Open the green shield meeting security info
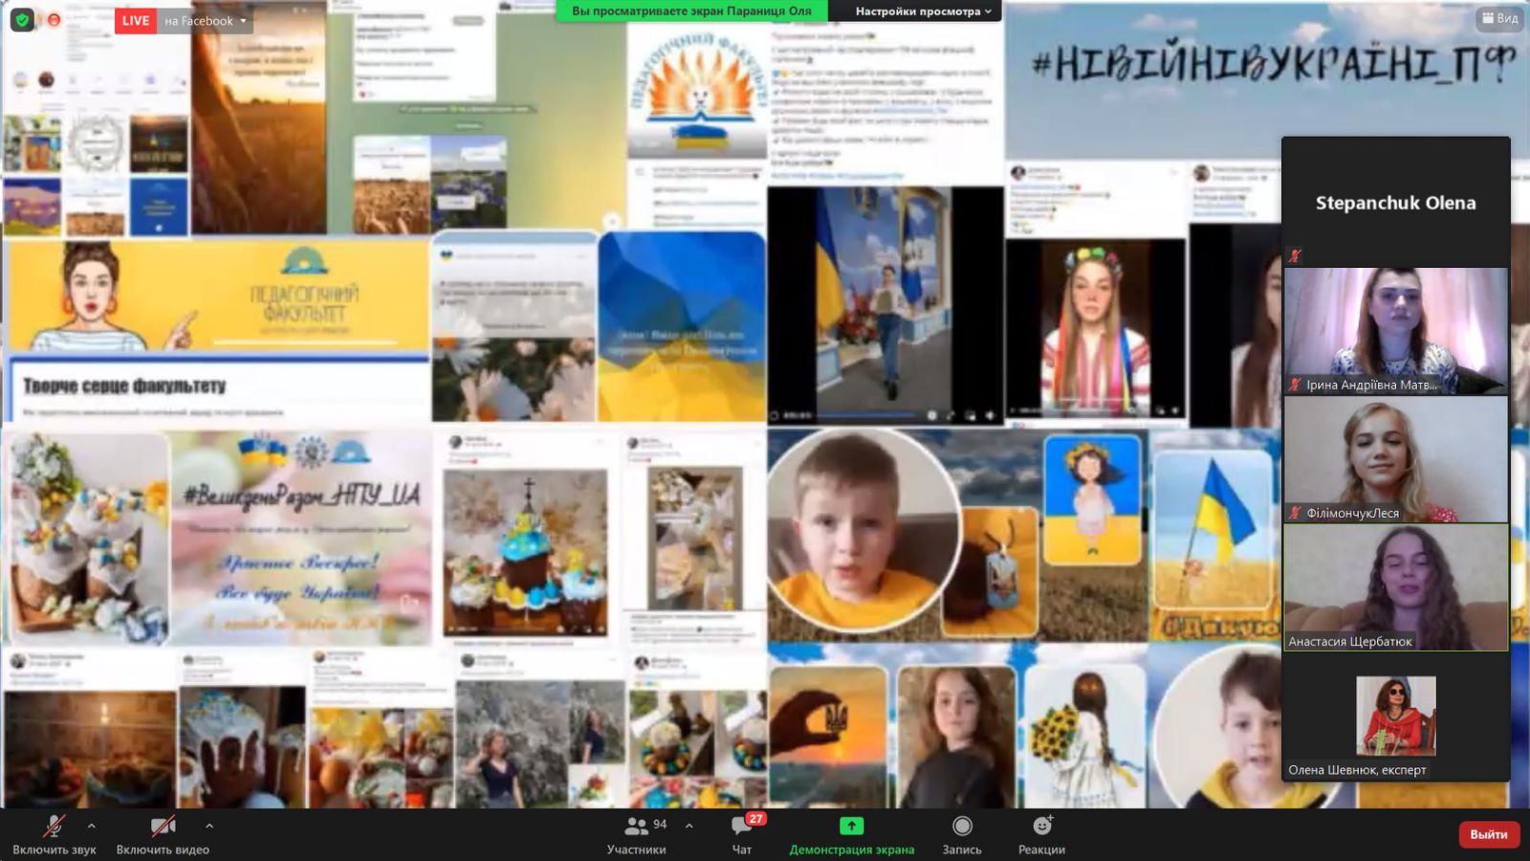1530x861 pixels. (x=22, y=20)
